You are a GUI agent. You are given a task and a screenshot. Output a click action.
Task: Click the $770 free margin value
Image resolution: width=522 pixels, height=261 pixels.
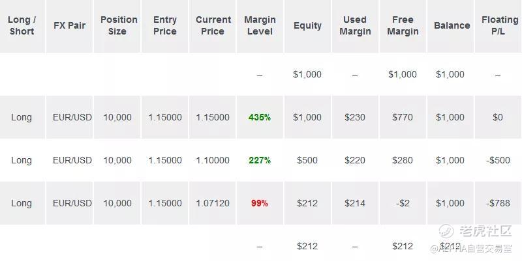(403, 117)
